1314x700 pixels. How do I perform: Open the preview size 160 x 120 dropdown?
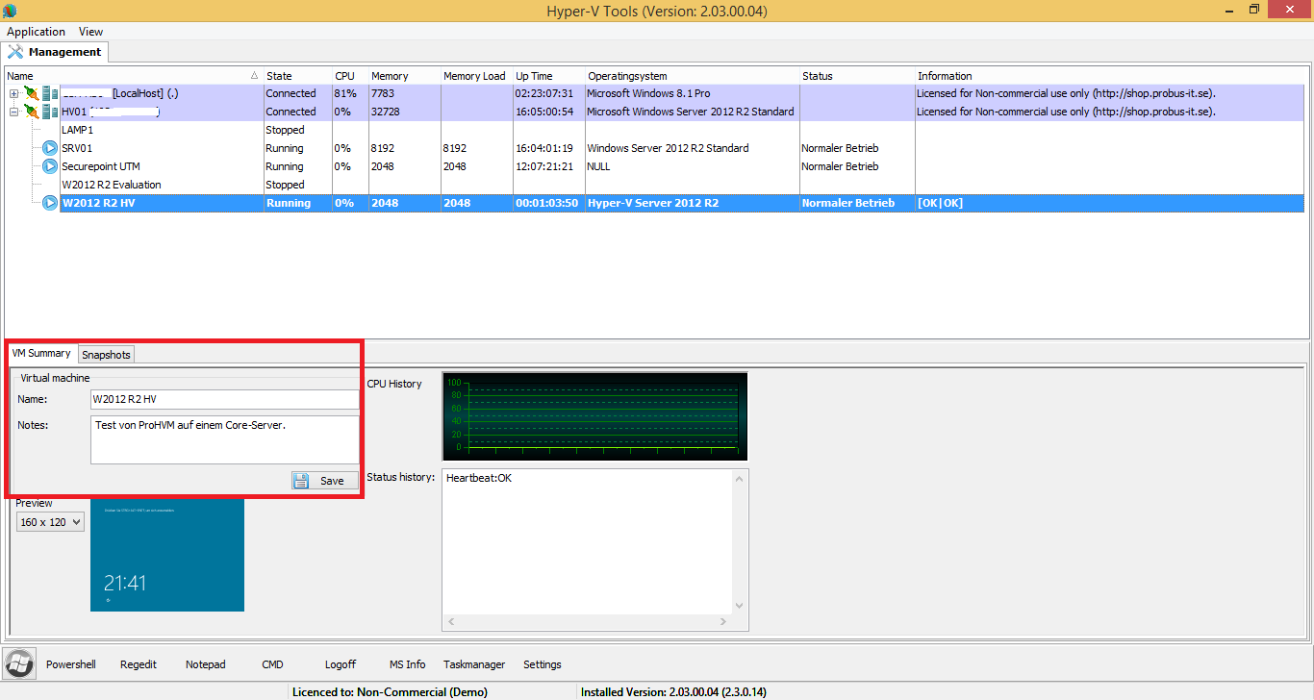(50, 522)
